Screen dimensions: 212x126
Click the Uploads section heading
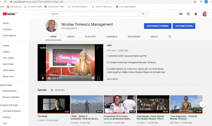(42, 90)
